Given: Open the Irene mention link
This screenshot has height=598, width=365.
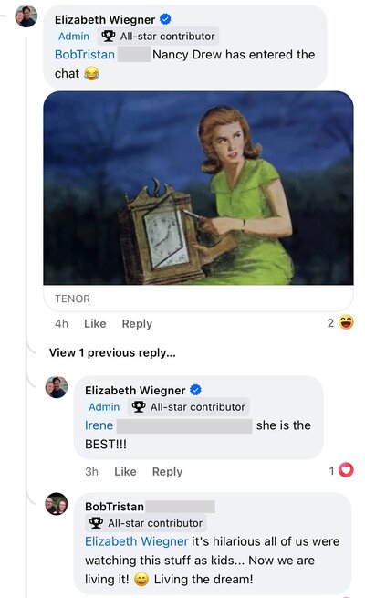Looking at the screenshot, I should click(x=99, y=425).
